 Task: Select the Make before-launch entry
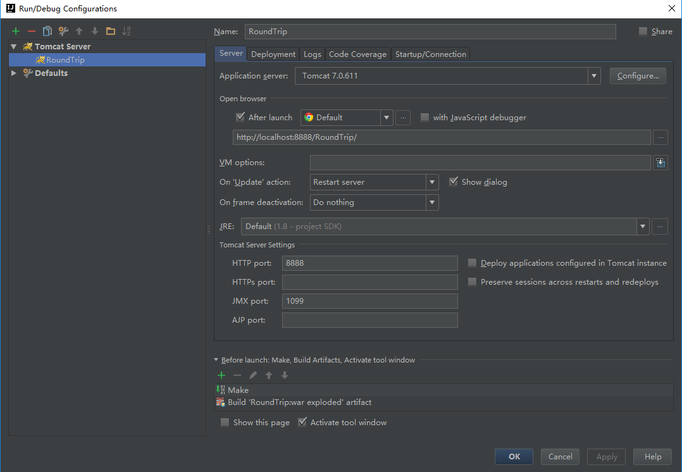[443, 390]
